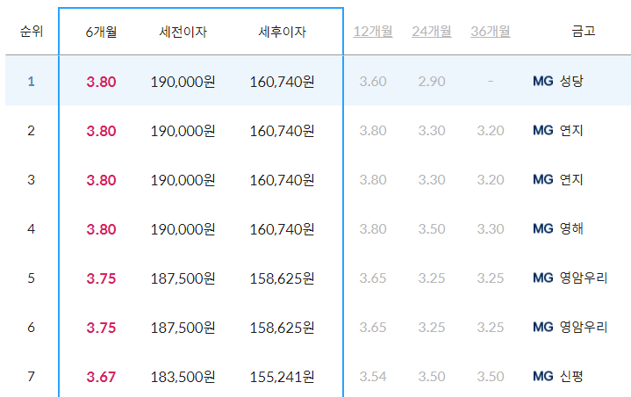
Task: Click the 3.20 rate in rank 2 row
Action: tap(491, 131)
